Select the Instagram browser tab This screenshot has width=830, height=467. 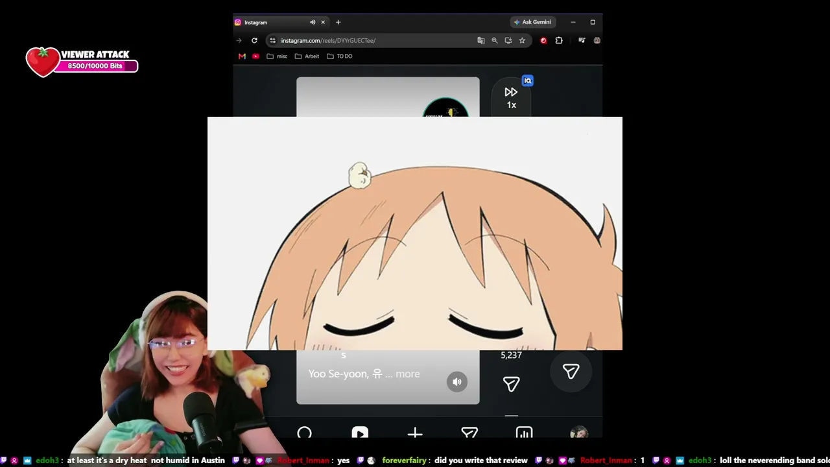point(281,22)
